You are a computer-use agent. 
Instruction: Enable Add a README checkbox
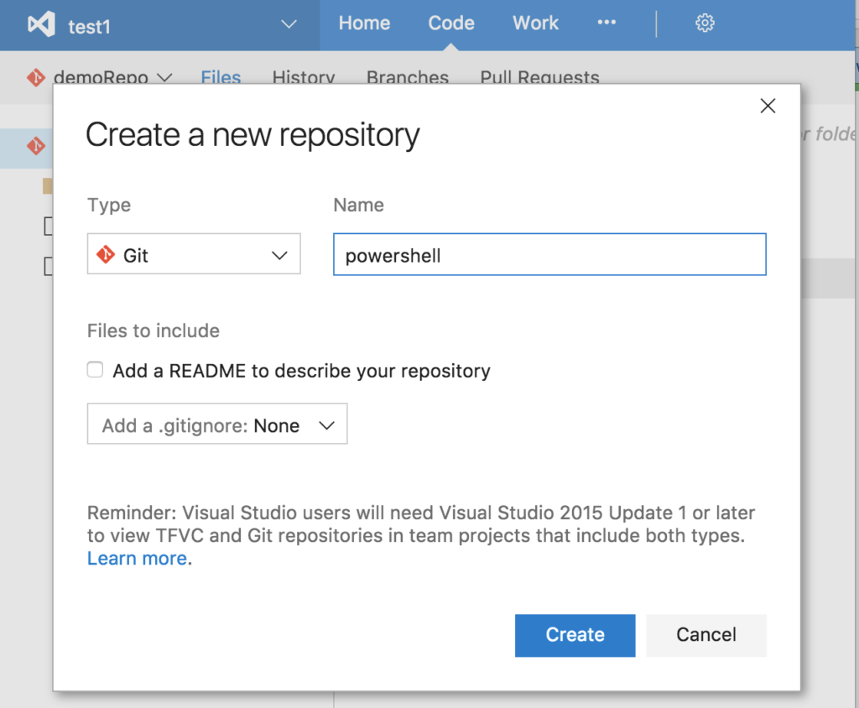(96, 370)
